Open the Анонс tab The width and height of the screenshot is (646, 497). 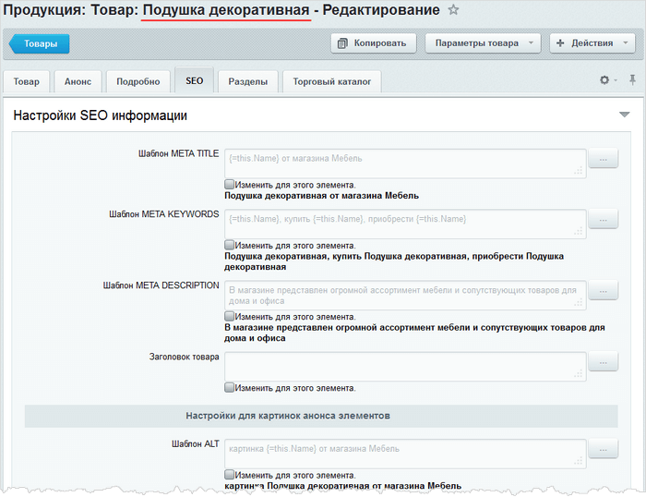[78, 81]
